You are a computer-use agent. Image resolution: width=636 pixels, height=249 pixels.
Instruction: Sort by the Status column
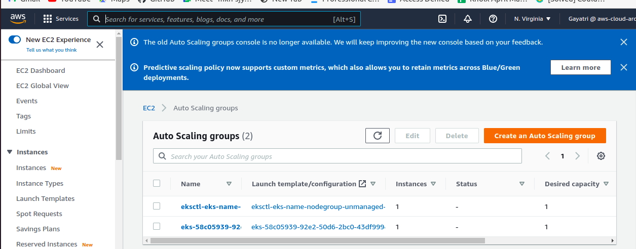(522, 184)
